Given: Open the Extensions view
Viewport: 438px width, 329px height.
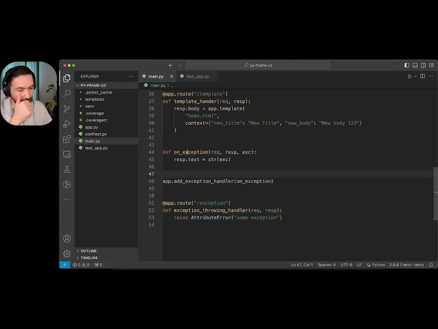Looking at the screenshot, I should tap(67, 138).
